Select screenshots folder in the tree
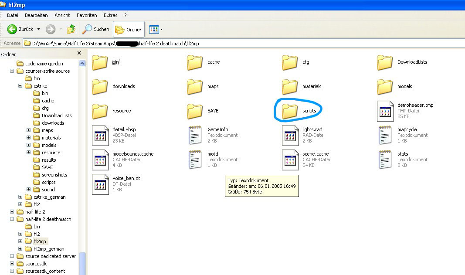Image resolution: width=465 pixels, height=275 pixels. [54, 175]
